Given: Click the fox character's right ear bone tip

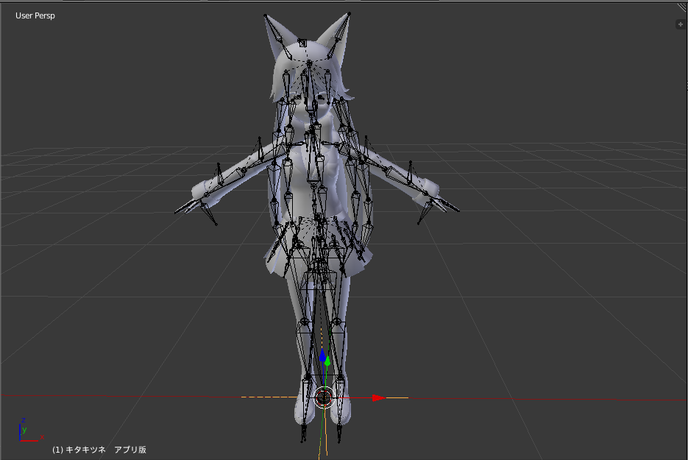Looking at the screenshot, I should tap(350, 14).
